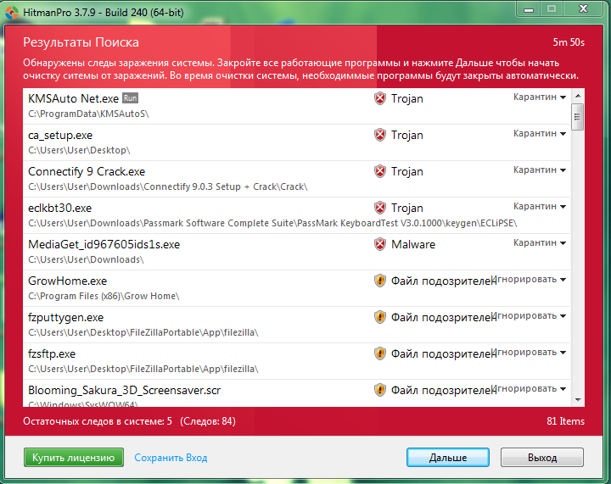Click the Run tag next to KMSAuto Net.exe
The height and width of the screenshot is (484, 611).
point(130,98)
